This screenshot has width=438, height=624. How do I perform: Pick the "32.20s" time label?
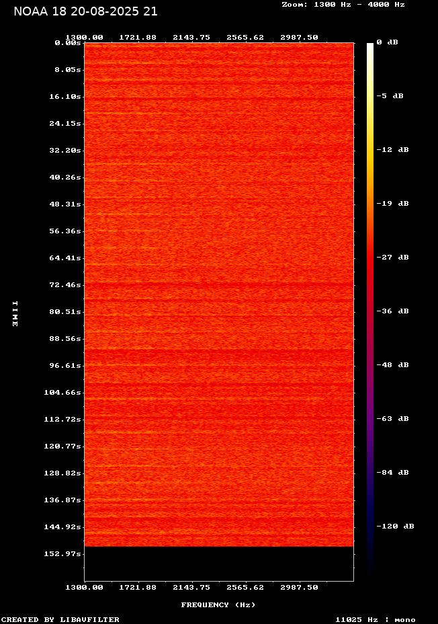click(x=65, y=151)
